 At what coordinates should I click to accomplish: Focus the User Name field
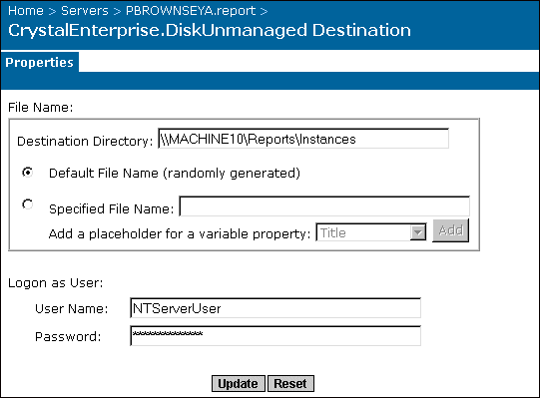coord(275,308)
